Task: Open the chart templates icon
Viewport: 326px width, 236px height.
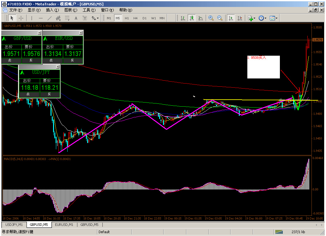Action: 272,18
